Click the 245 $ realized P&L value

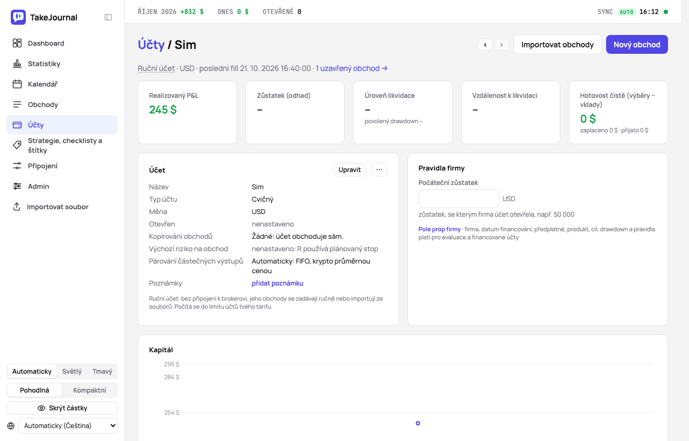pyautogui.click(x=163, y=110)
